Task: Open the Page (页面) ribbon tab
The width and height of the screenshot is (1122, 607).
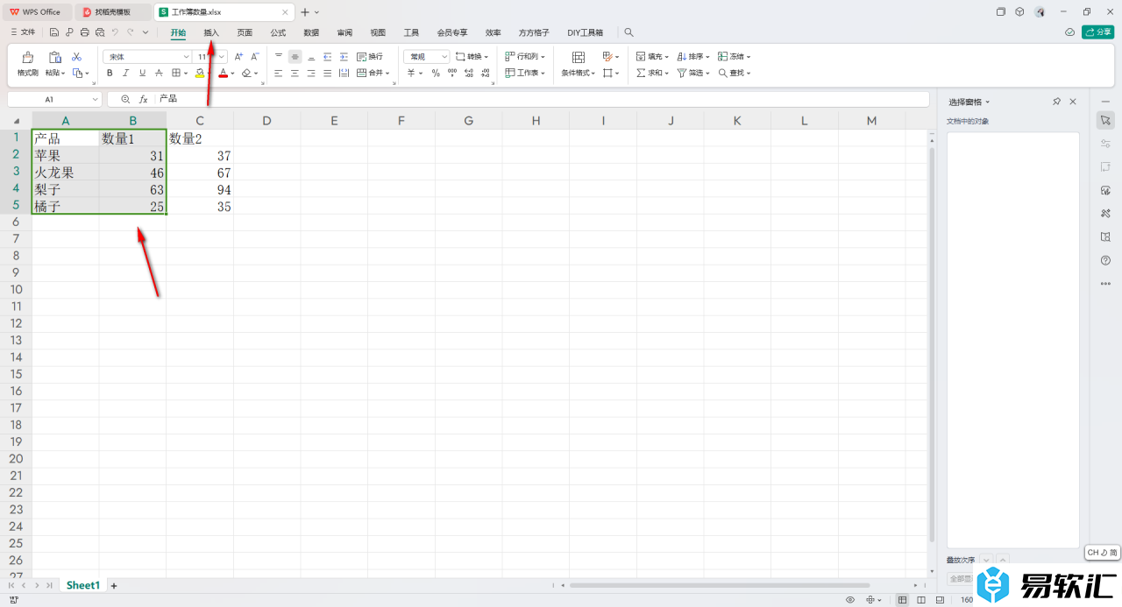Action: pos(245,32)
